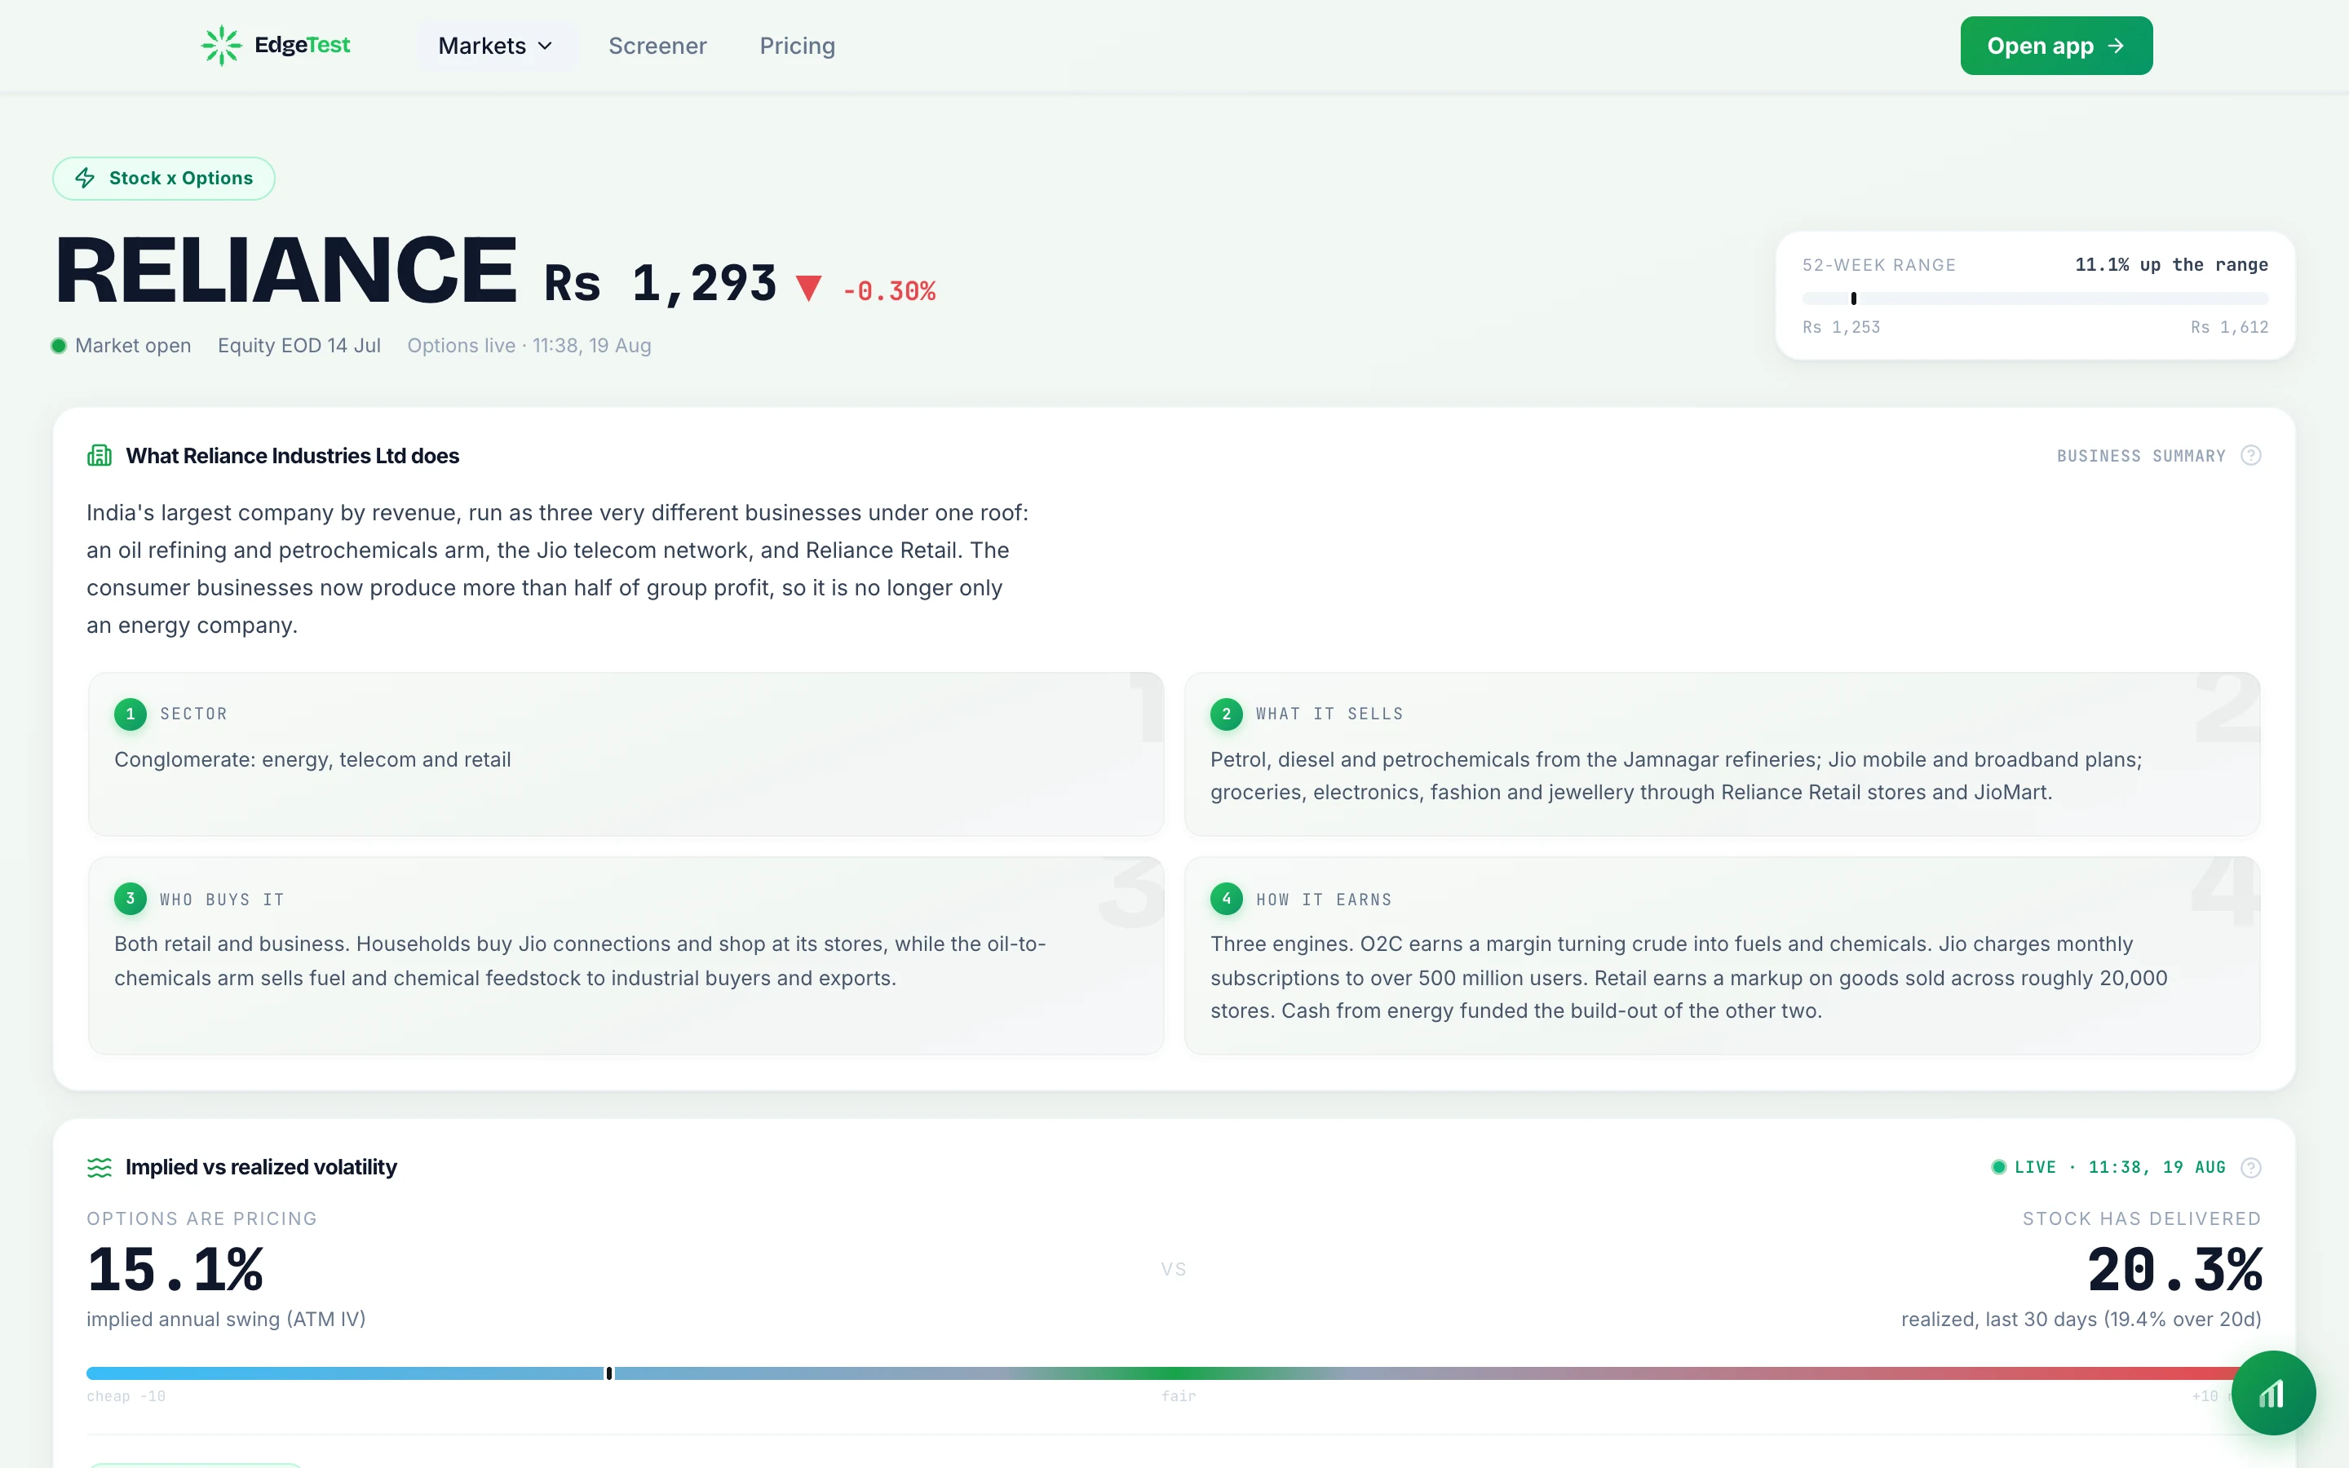Click the Stock x Options badge
Screen dimensions: 2349x1468
tap(164, 179)
